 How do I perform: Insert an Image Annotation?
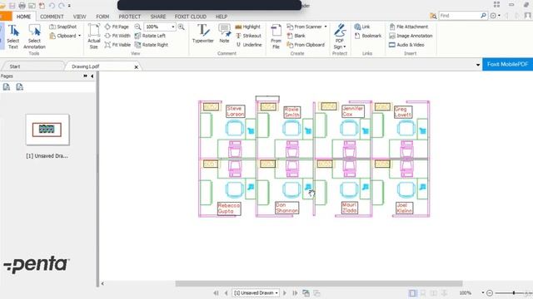point(411,36)
